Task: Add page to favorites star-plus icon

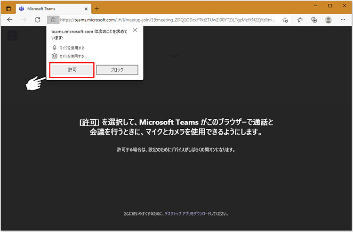Action: [x=285, y=20]
